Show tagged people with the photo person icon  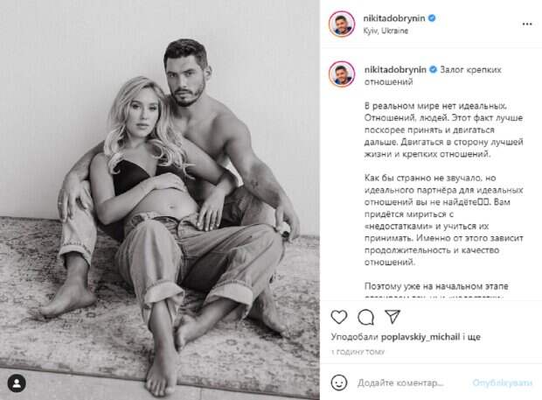tap(17, 383)
